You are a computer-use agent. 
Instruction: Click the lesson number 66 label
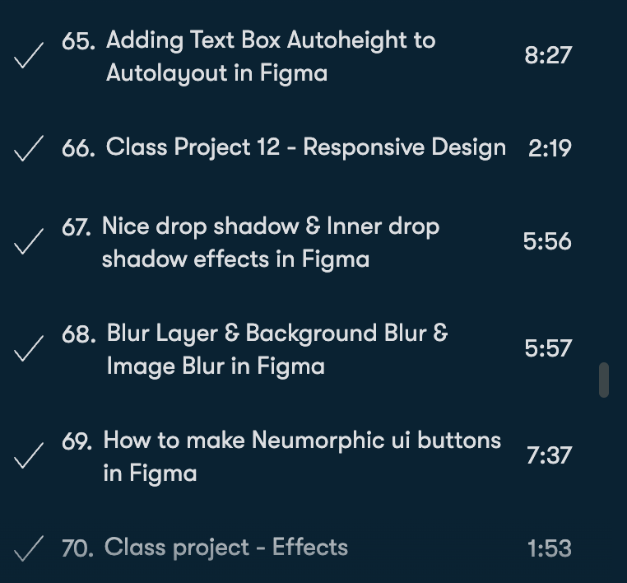tap(78, 149)
